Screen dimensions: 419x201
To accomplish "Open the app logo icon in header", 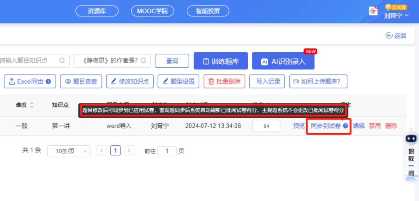I will click(x=373, y=11).
